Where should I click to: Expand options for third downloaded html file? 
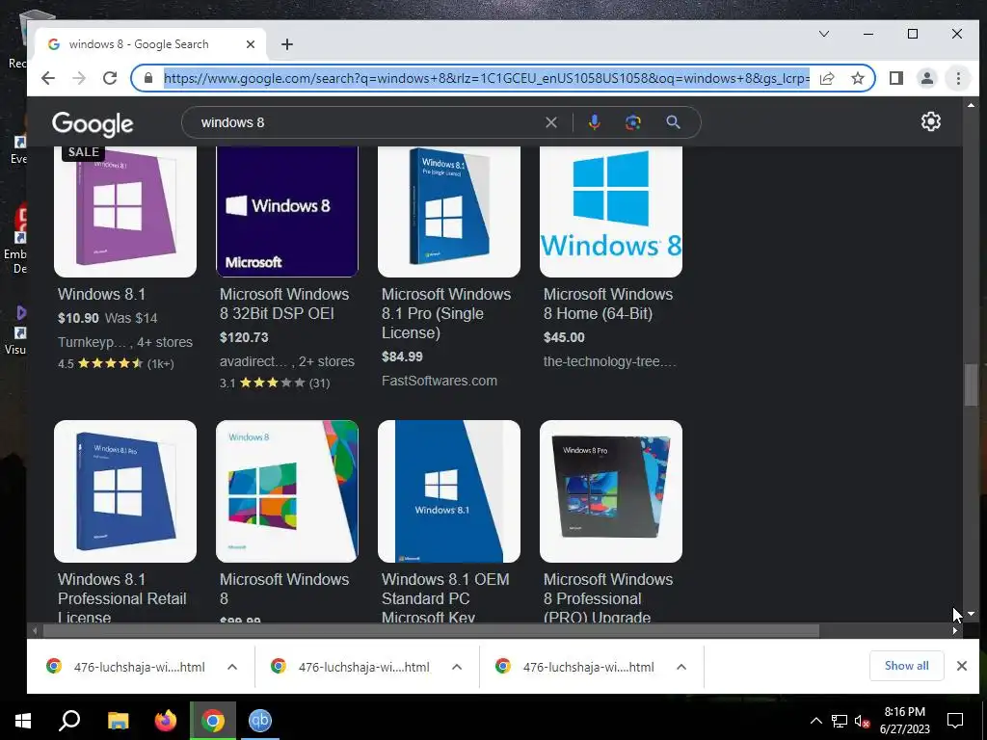681,667
